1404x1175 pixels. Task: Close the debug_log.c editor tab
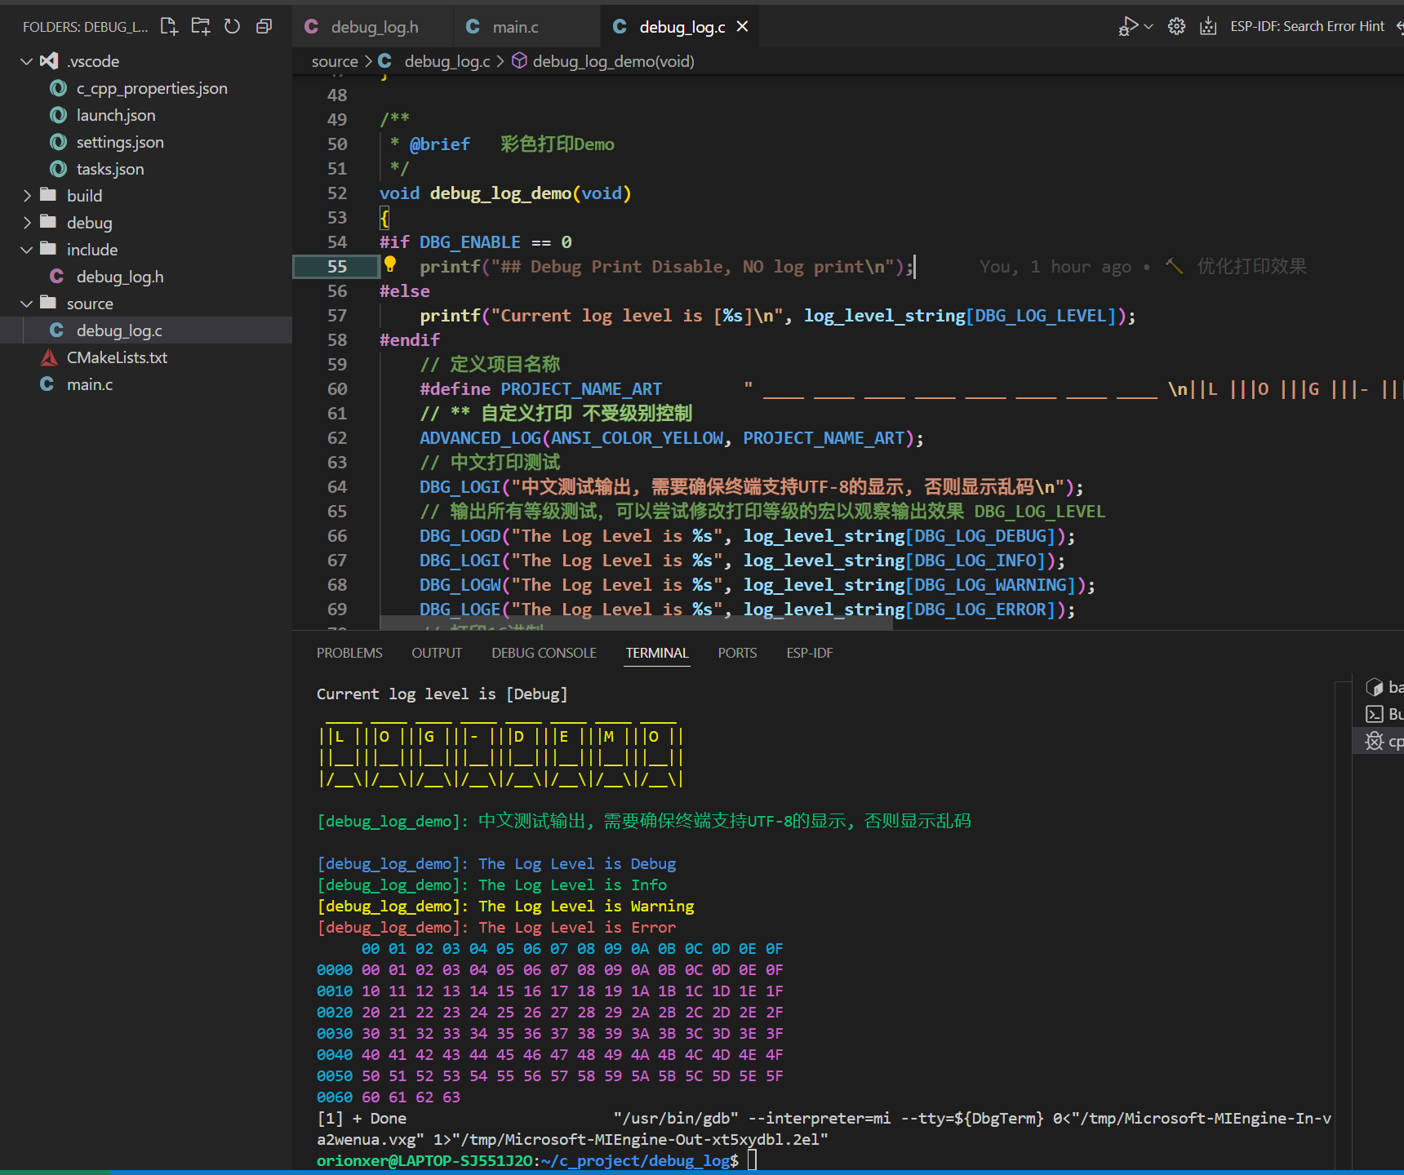(742, 27)
